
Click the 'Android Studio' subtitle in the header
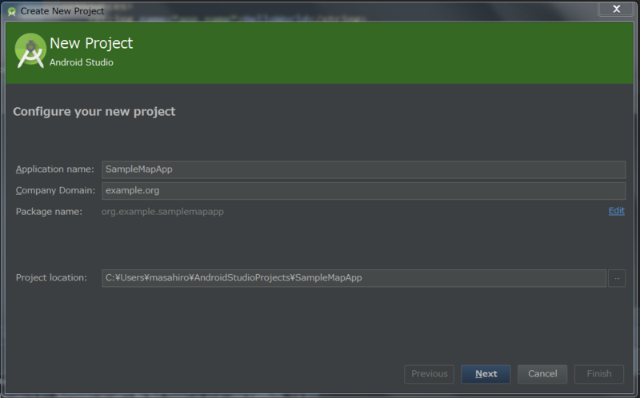[82, 62]
